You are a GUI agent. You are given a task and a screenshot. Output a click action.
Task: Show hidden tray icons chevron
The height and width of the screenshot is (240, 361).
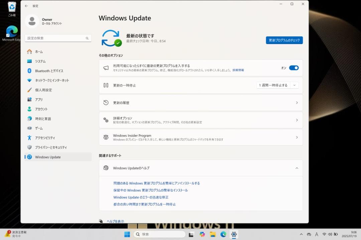(x=301, y=234)
